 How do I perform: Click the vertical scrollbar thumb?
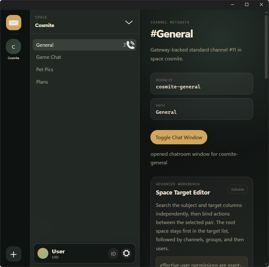266,47
